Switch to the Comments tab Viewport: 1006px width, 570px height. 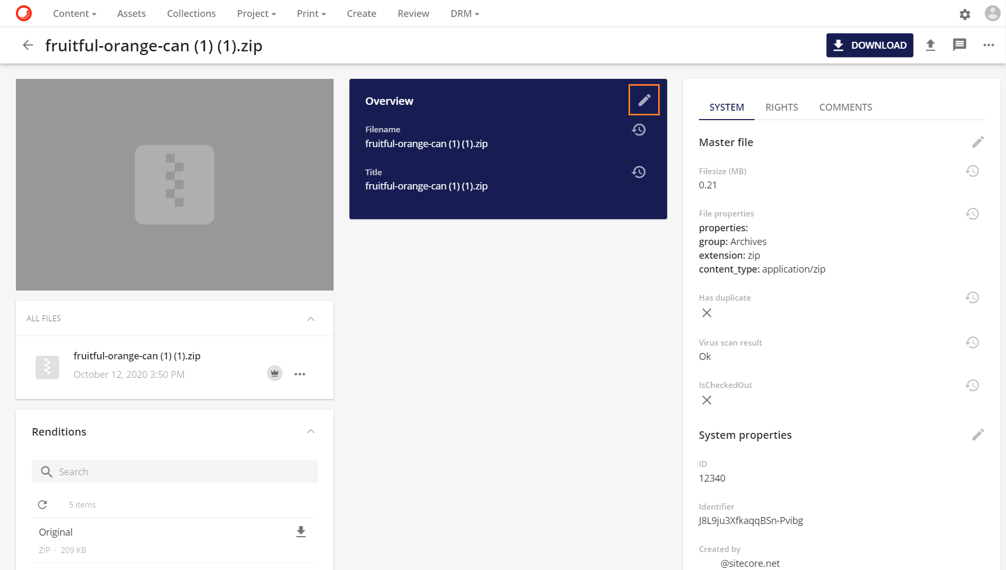pyautogui.click(x=846, y=107)
